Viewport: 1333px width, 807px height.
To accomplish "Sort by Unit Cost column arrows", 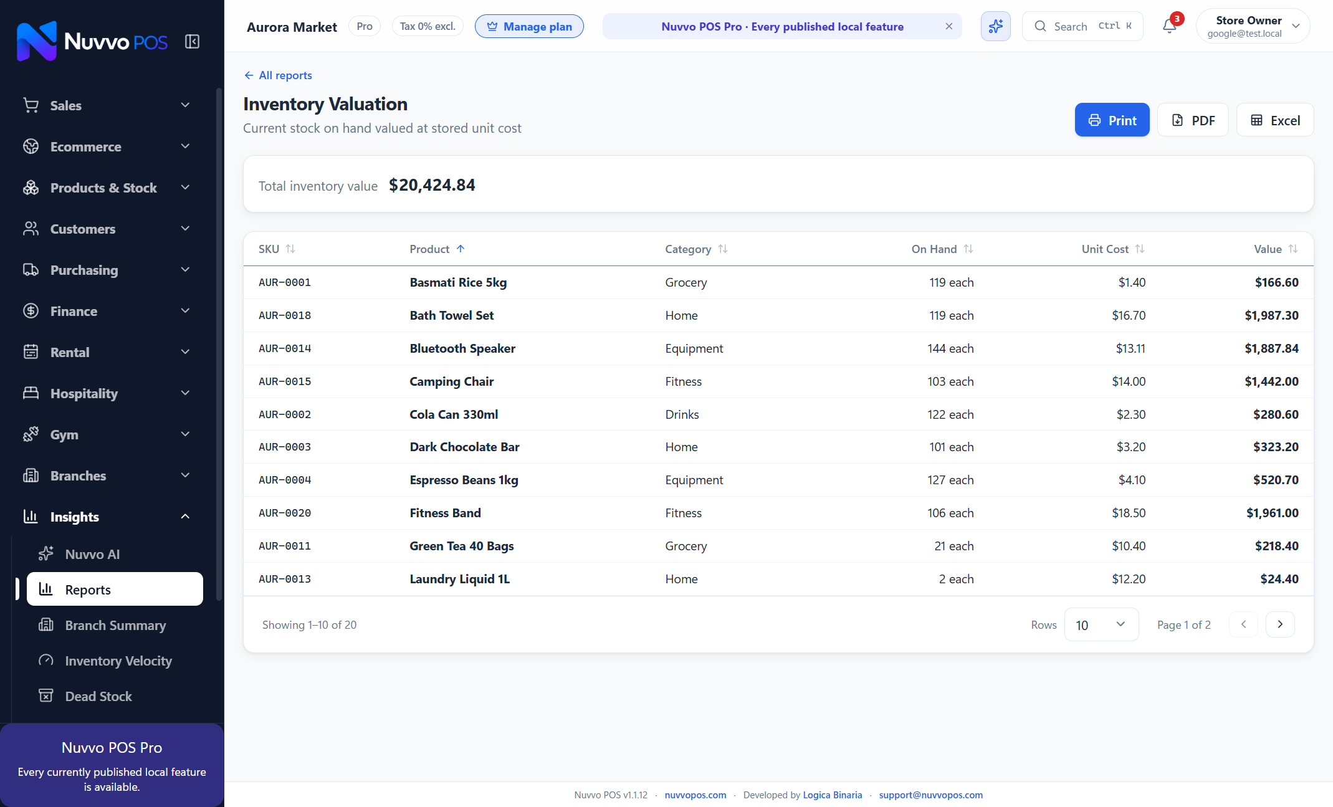I will (x=1140, y=249).
